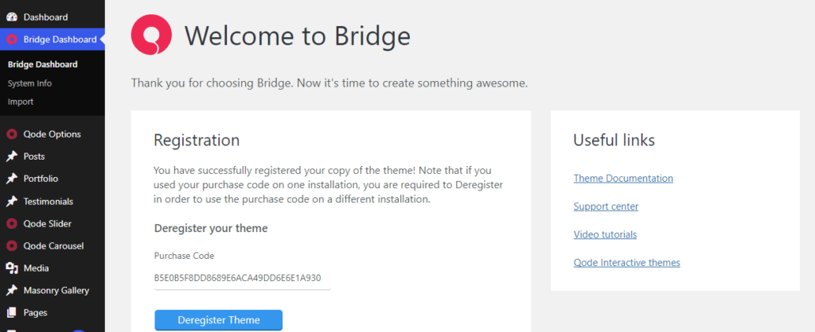Viewport: 815px width, 332px height.
Task: Open the Theme Documentation link
Action: point(623,179)
